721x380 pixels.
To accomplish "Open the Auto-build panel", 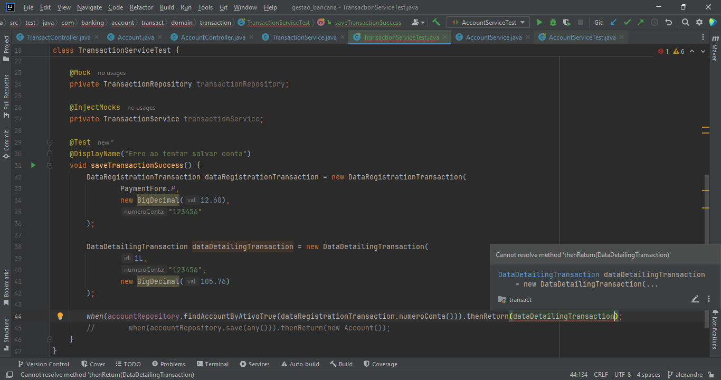I will tap(300, 364).
